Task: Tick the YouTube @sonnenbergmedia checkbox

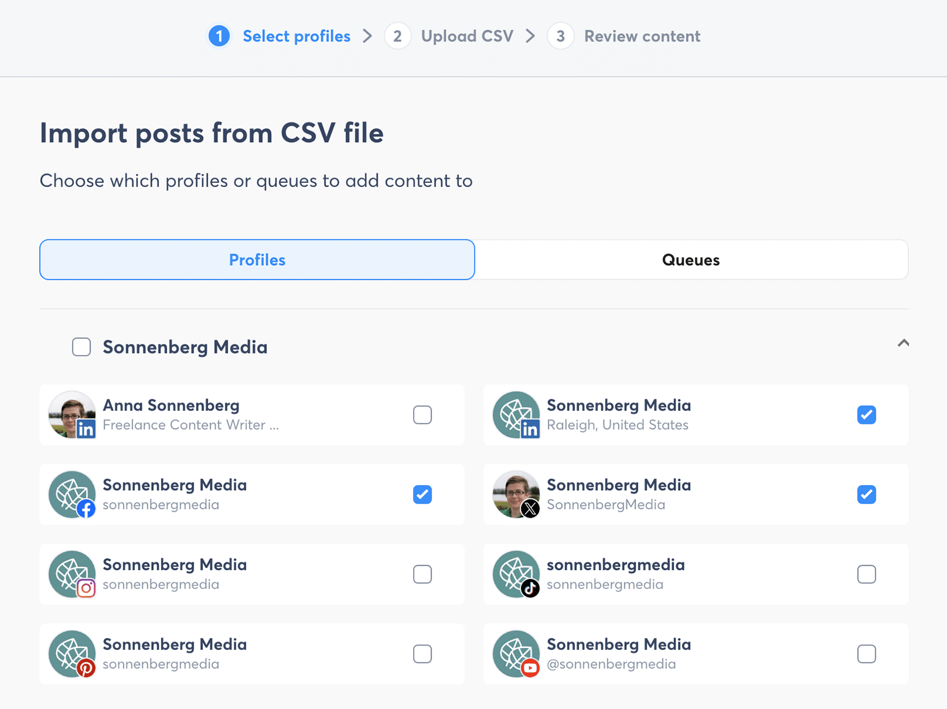Action: pyautogui.click(x=867, y=654)
